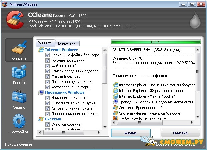Open the Очистка cleaner section in sidebar
Screen dimensions: 207x150
[19, 50]
